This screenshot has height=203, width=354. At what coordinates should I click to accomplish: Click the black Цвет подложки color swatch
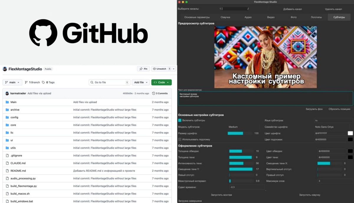tap(350, 140)
